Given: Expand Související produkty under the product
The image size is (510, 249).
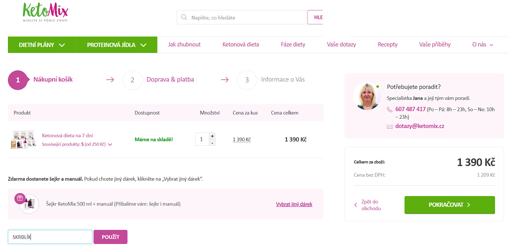Looking at the screenshot, I should [x=77, y=145].
